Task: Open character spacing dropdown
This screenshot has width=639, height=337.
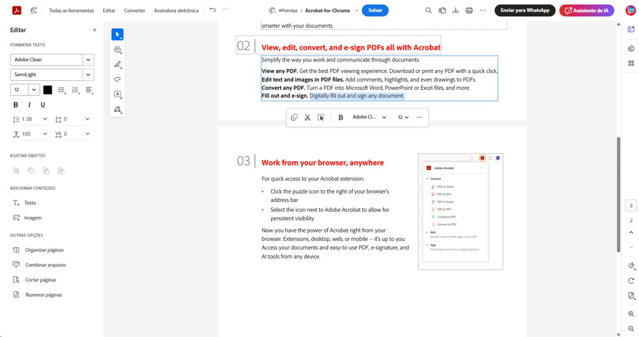Action: click(x=88, y=134)
